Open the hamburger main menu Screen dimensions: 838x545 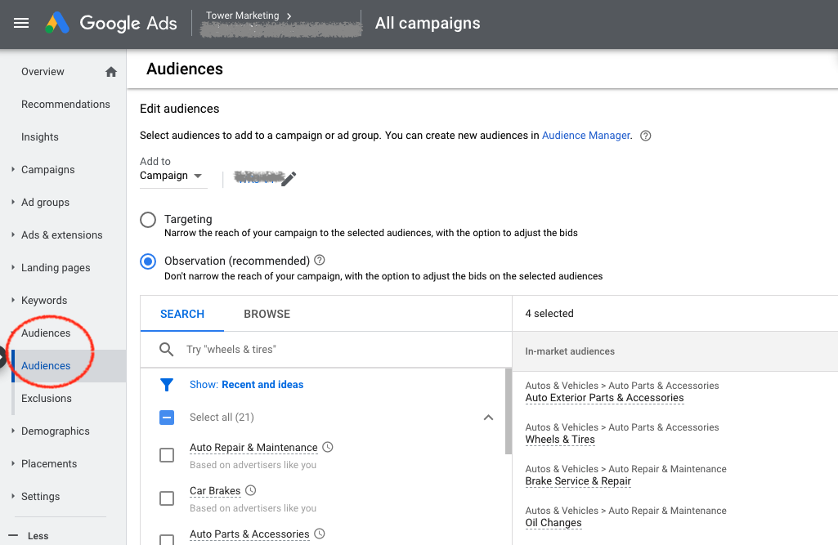click(21, 23)
